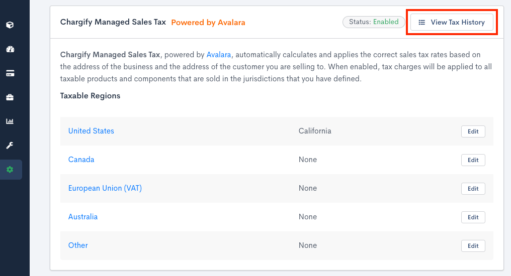This screenshot has width=511, height=276.
Task: Follow the Avalara link in the description
Action: pos(219,54)
